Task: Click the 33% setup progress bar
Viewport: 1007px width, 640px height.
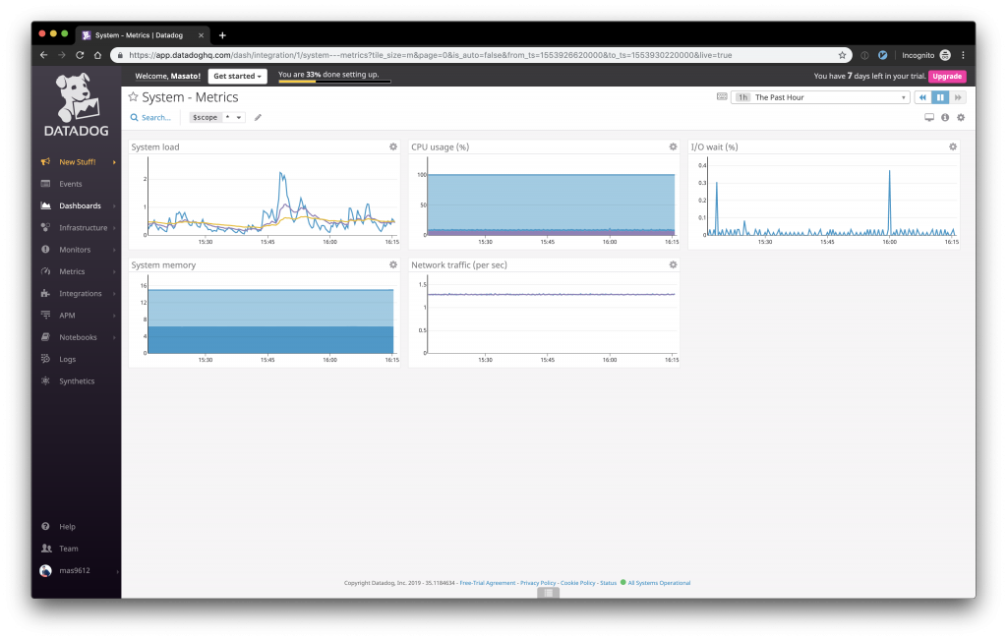Action: pos(334,81)
